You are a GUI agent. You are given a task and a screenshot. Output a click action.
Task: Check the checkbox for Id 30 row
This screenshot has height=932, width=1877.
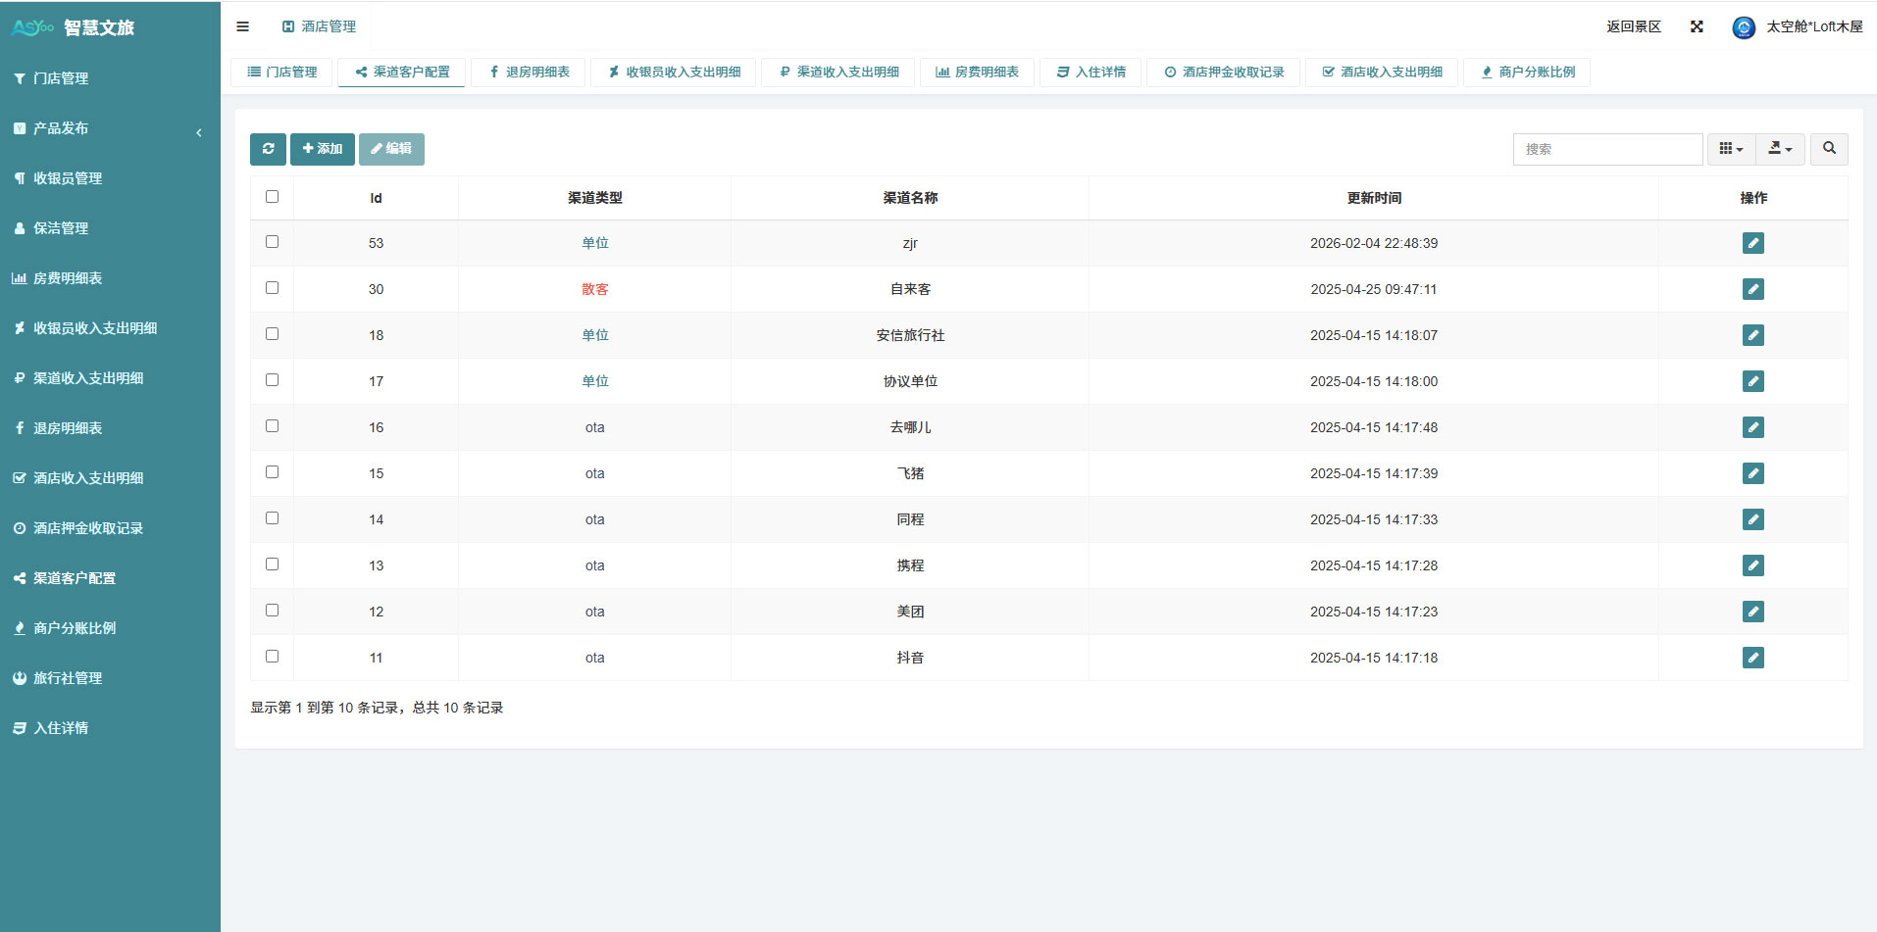(x=272, y=288)
